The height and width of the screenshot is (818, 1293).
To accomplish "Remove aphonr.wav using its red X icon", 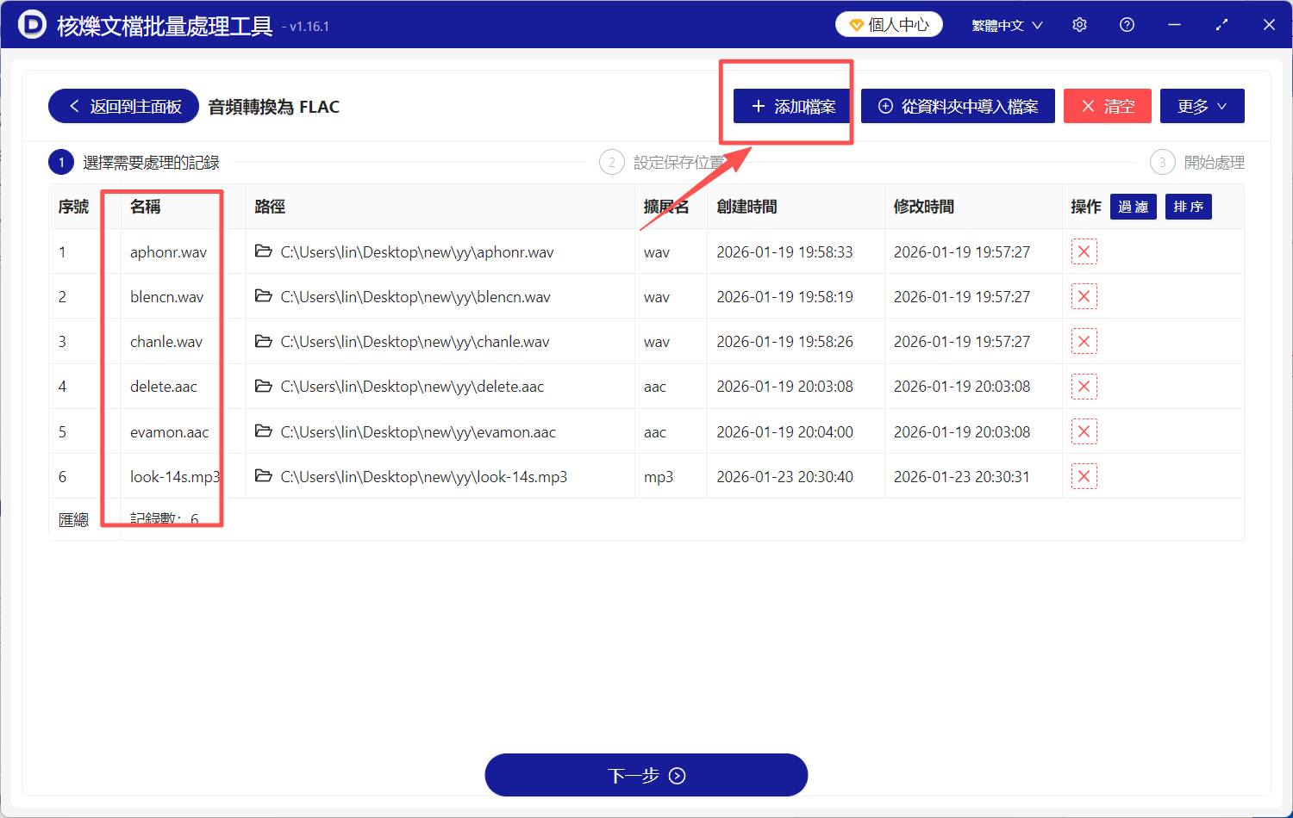I will (1084, 252).
